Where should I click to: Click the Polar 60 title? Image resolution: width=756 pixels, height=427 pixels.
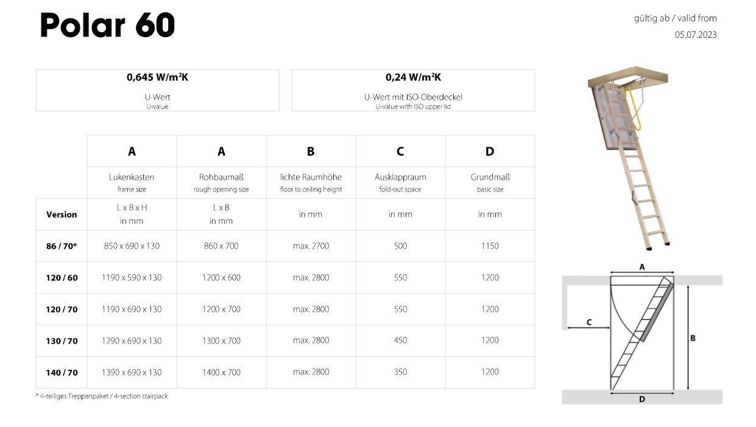point(107,26)
